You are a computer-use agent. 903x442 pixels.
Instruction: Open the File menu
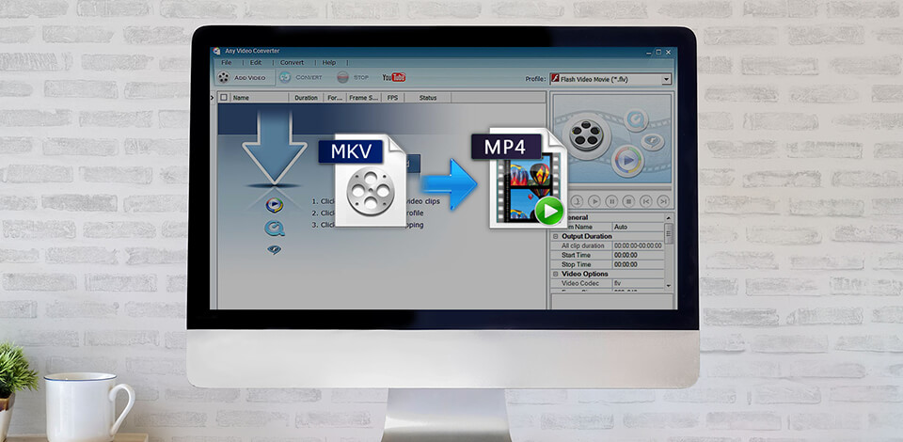tap(227, 62)
